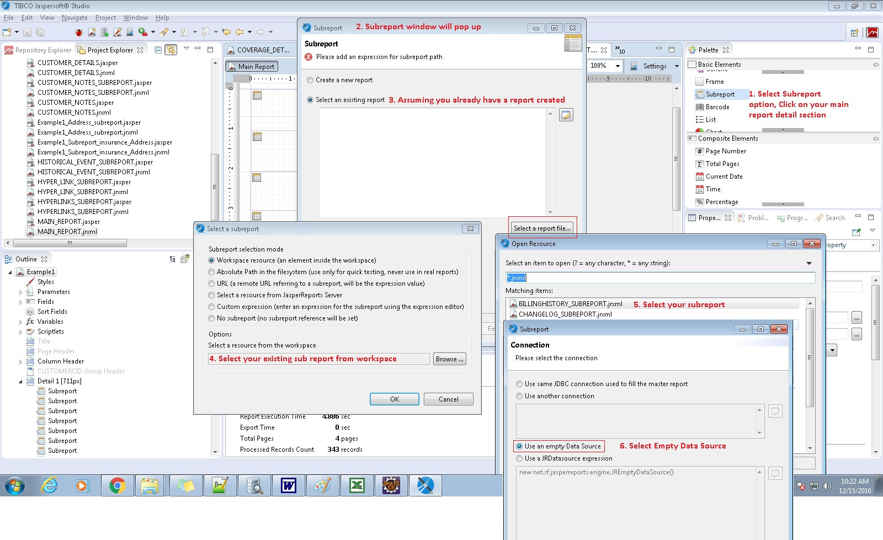Click the Project Explorer horizontal scrollbar
This screenshot has height=540, width=883.
click(70, 243)
